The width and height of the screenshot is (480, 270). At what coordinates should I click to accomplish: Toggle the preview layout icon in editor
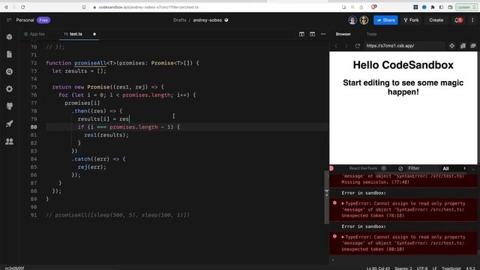point(312,34)
